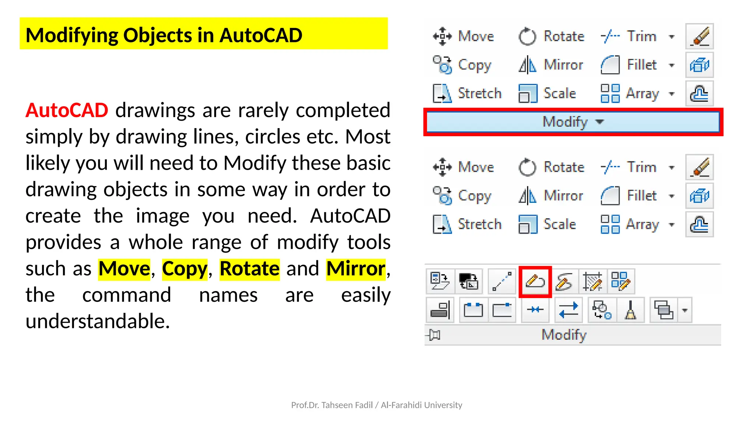The height and width of the screenshot is (424, 754).
Task: Click the Erase icon beside the blue-titled panel's Trim
Action: click(x=700, y=36)
